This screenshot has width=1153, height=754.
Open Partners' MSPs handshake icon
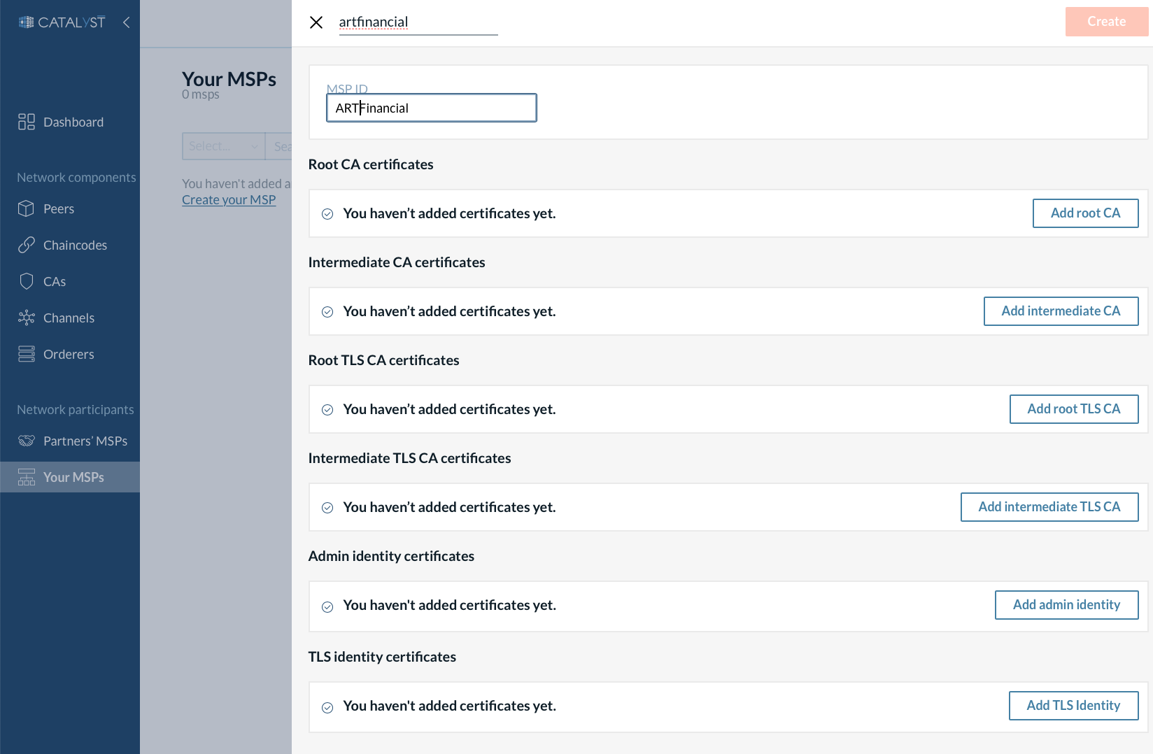point(26,441)
